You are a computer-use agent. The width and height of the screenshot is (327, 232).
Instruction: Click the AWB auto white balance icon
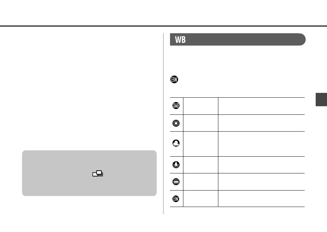[176, 106]
